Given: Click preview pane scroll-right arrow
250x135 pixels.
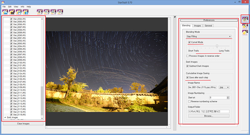Looking at the screenshot, I should click(x=167, y=127).
